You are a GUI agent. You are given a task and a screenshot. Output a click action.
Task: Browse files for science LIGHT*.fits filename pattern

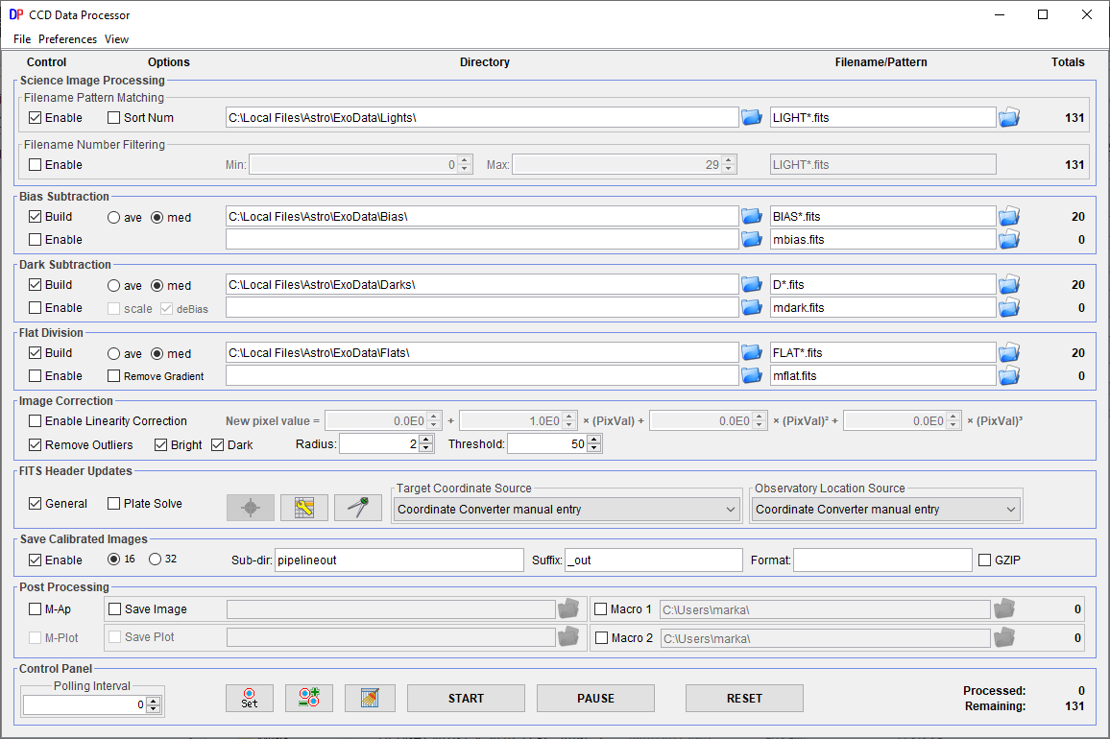point(1009,117)
